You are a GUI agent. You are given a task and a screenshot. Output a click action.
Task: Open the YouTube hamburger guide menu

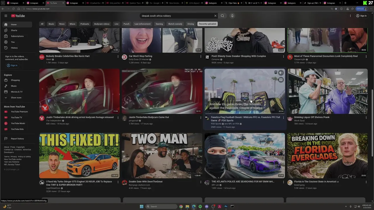tap(6, 16)
